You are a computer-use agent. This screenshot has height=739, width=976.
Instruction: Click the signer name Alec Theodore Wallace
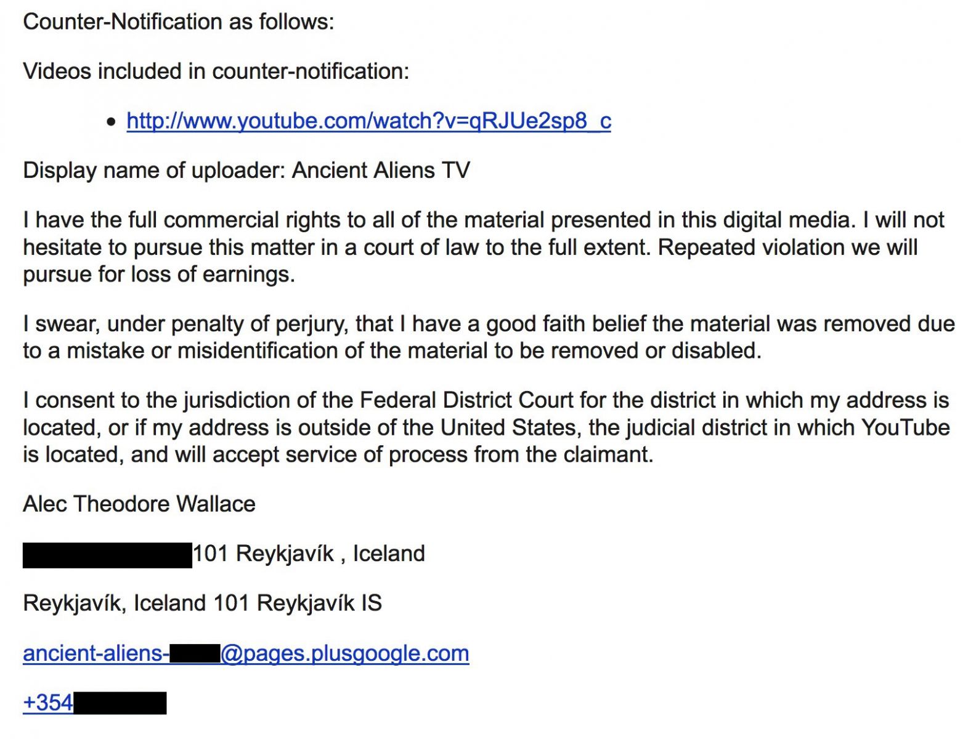[x=139, y=504]
